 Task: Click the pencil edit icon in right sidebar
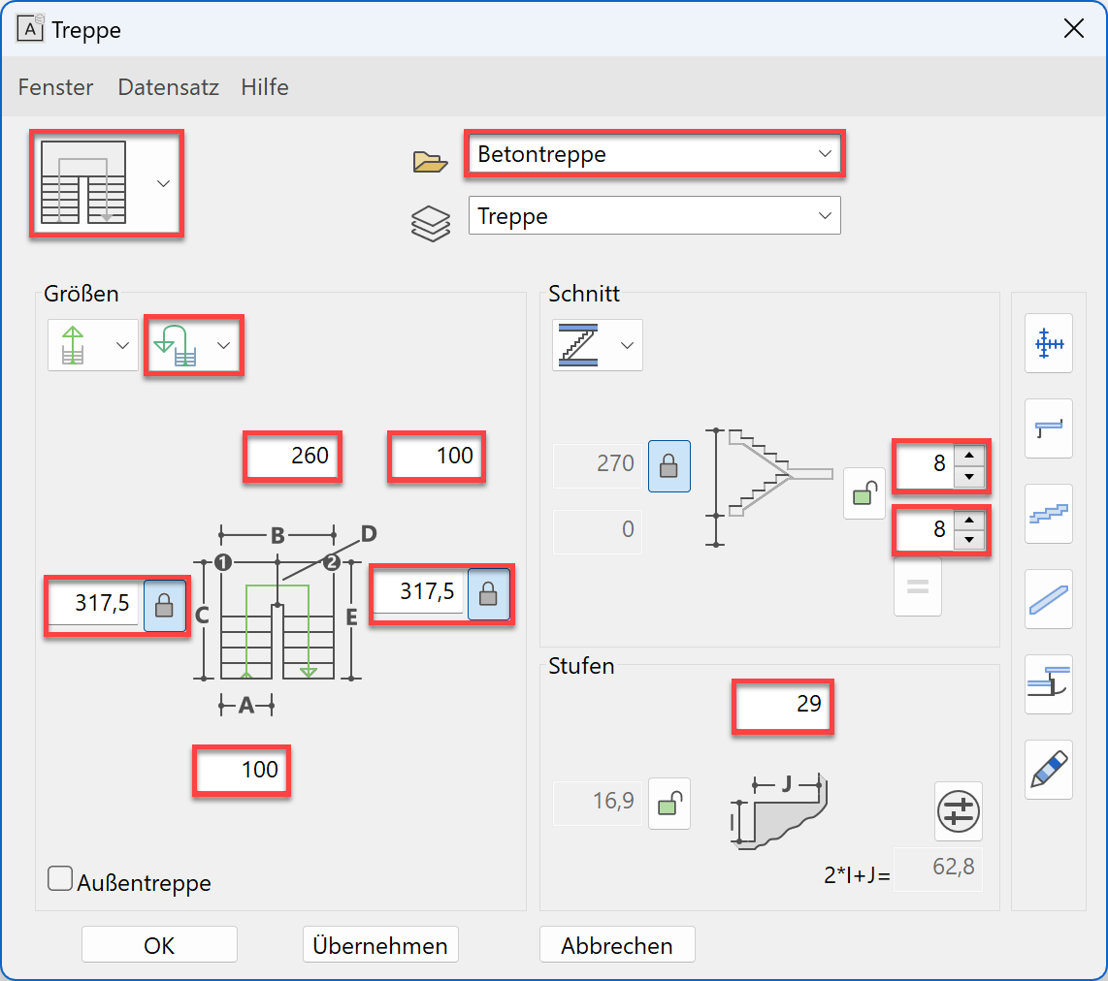point(1048,769)
